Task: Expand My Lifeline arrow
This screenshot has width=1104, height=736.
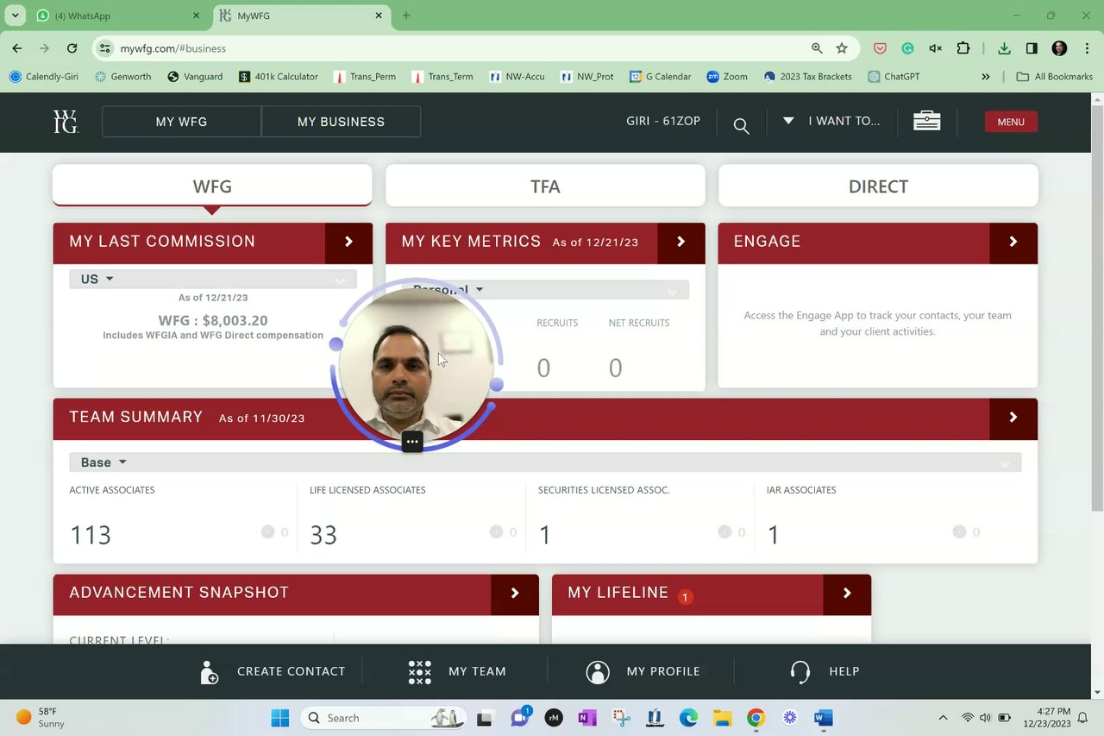Action: [847, 593]
